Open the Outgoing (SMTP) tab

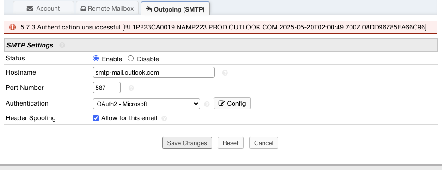click(175, 9)
